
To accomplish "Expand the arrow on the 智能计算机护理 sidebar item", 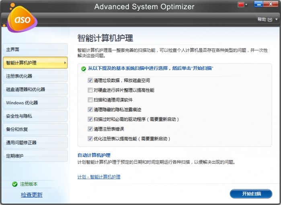I will point(65,63).
